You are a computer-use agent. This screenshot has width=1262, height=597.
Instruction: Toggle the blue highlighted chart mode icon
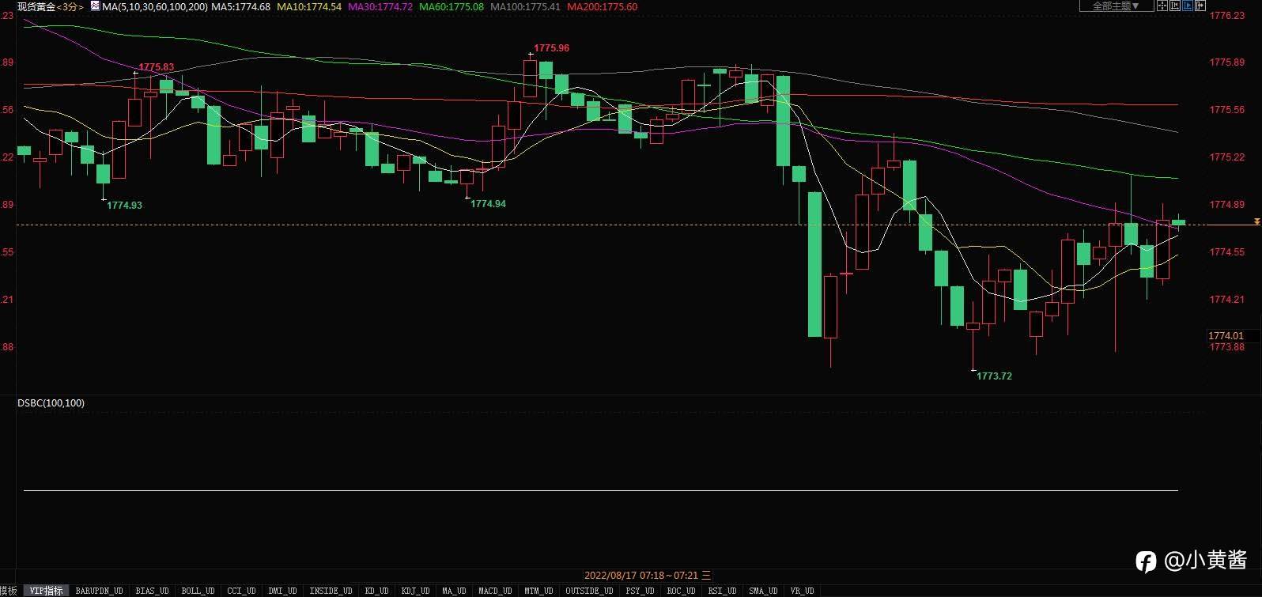pos(1188,6)
